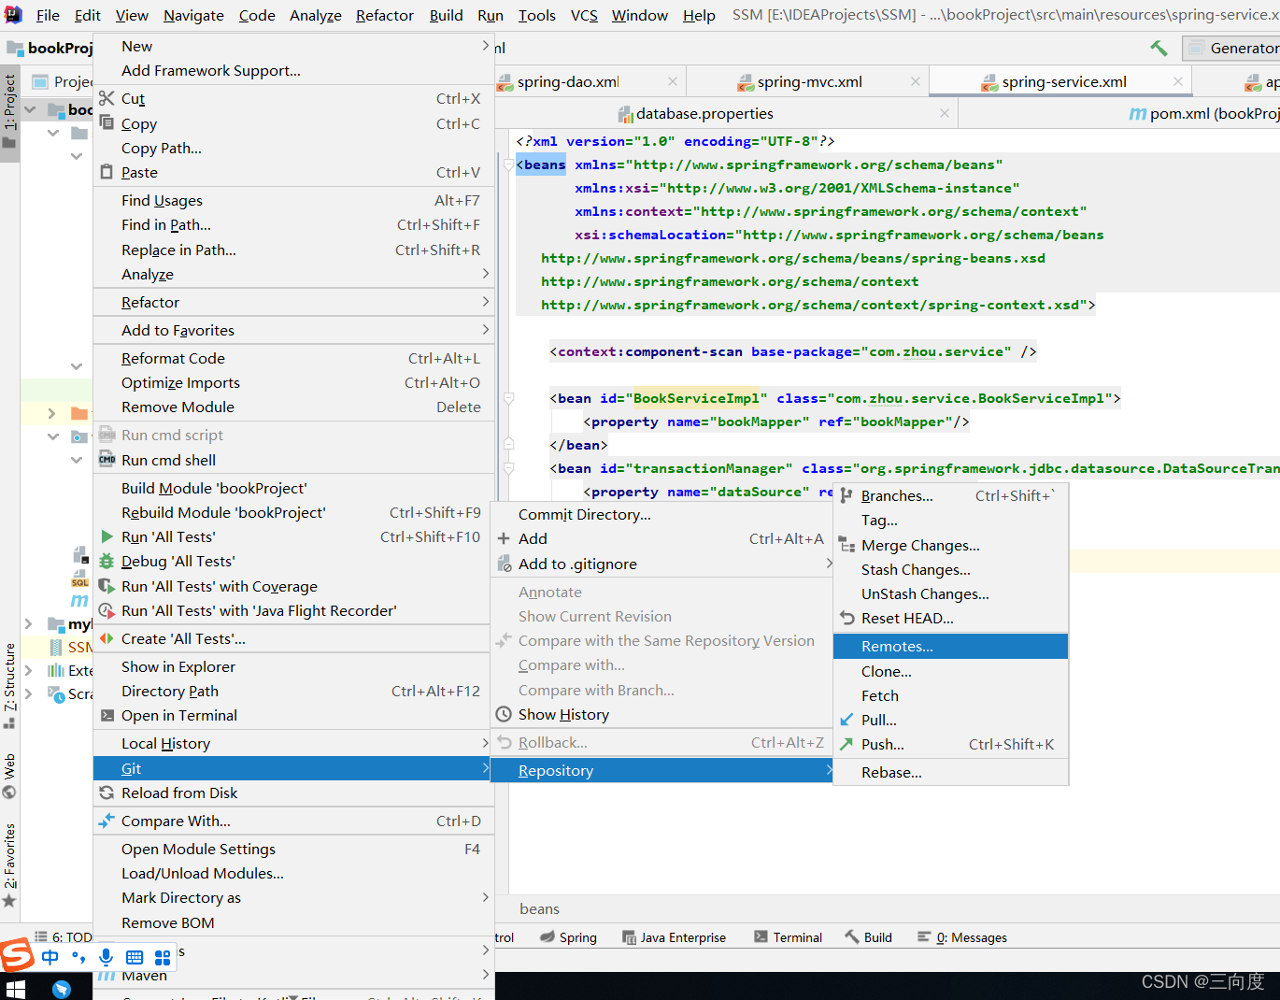
Task: Switch to database.properties tab
Action: pyautogui.click(x=704, y=113)
